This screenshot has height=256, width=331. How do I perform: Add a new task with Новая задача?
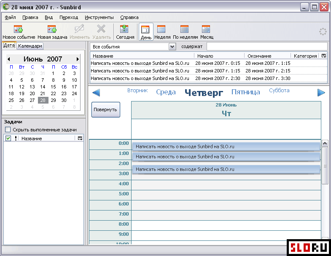click(x=52, y=32)
